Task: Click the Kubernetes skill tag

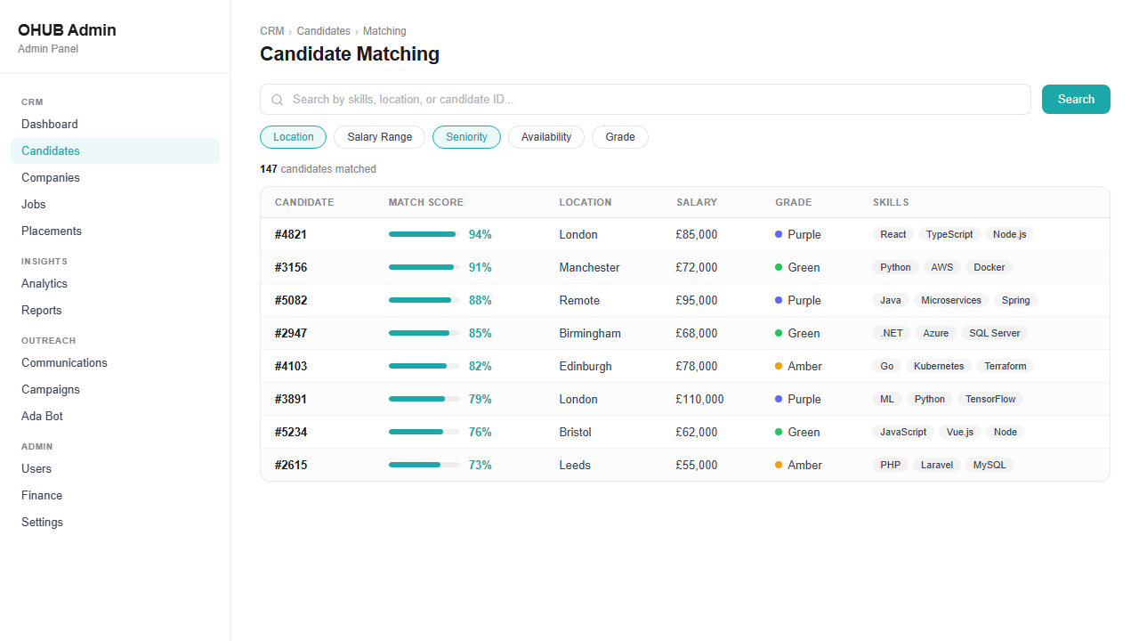Action: pos(939,367)
